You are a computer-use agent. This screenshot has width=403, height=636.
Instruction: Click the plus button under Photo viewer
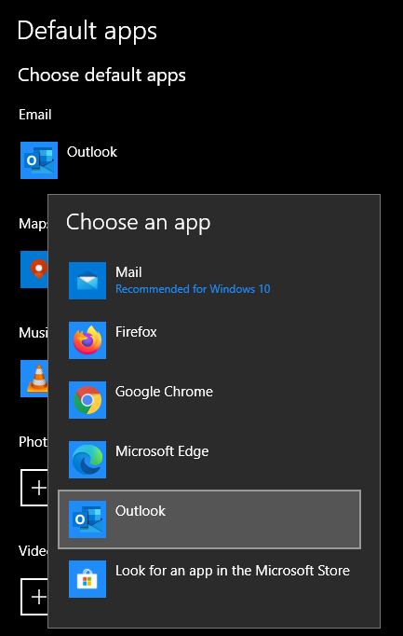point(34,488)
